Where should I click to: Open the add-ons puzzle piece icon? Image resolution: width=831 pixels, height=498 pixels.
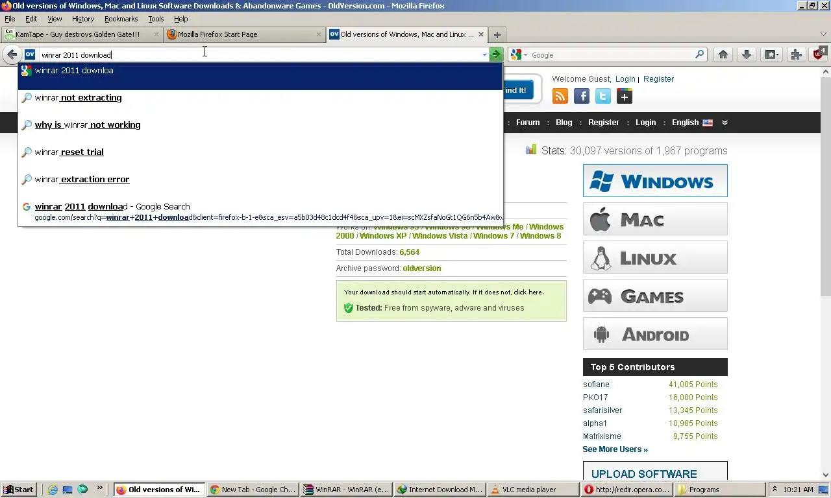pyautogui.click(x=796, y=55)
